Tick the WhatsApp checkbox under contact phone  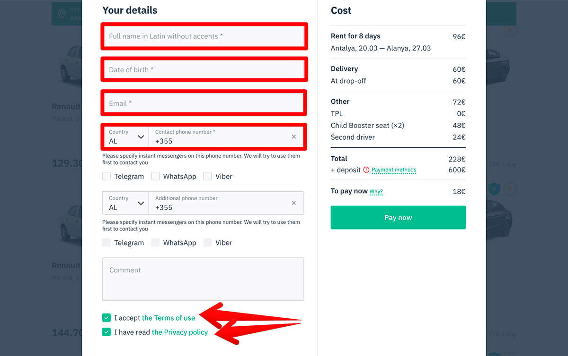point(155,176)
